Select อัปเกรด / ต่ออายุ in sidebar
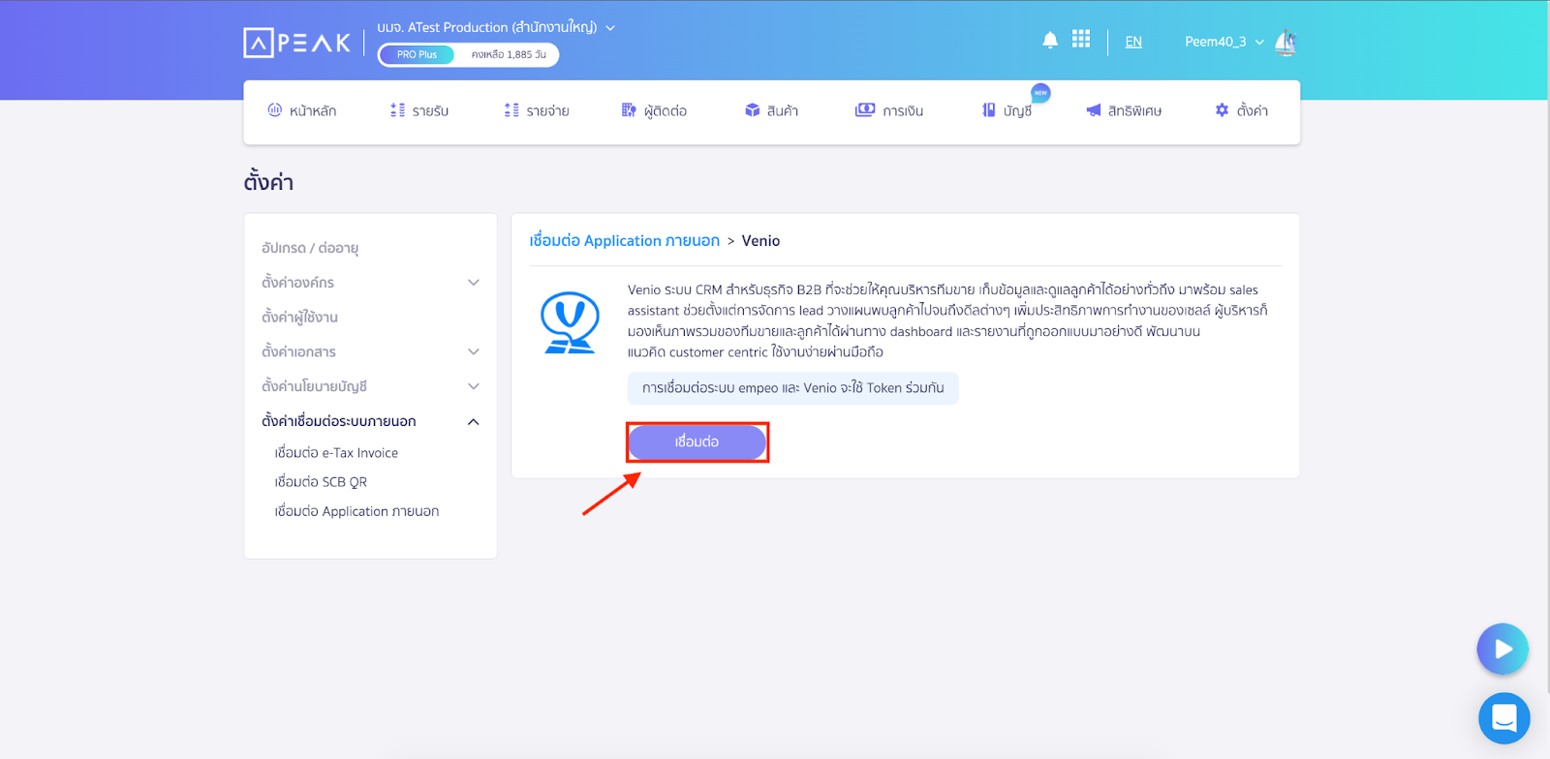 pos(310,248)
